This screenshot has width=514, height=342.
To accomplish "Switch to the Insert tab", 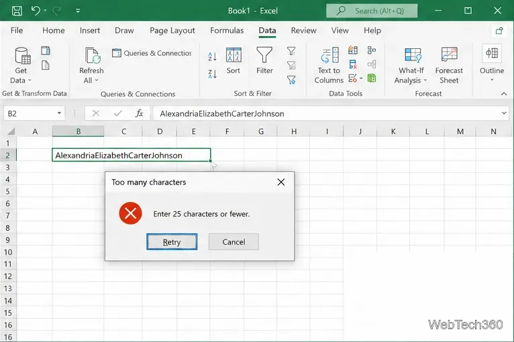I will click(x=90, y=30).
